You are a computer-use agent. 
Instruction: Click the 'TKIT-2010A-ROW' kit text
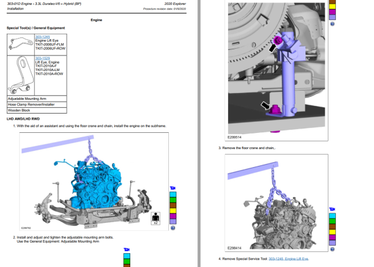coord(49,74)
